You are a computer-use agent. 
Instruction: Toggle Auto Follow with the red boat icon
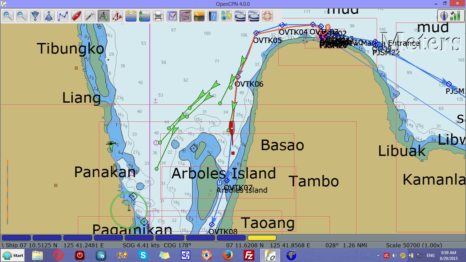[76, 16]
